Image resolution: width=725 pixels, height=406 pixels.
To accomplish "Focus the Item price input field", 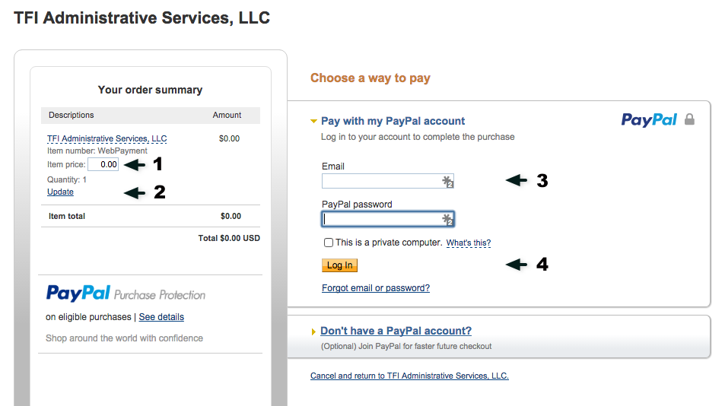I will tap(103, 164).
